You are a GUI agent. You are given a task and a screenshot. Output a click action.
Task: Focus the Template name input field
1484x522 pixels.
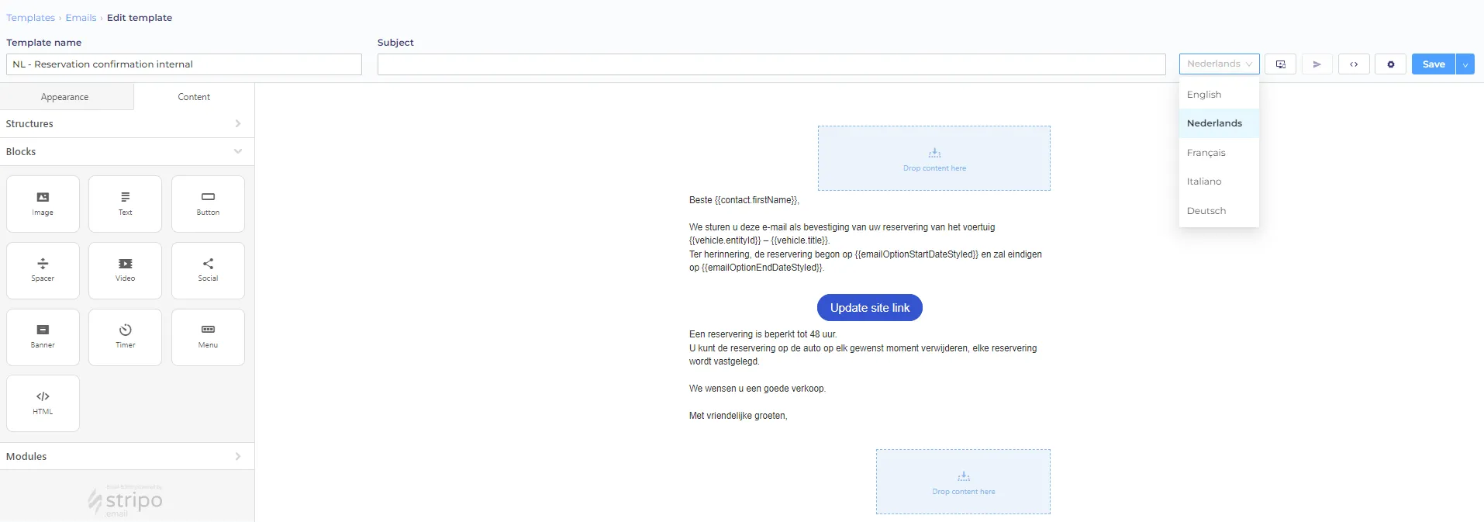tap(184, 64)
